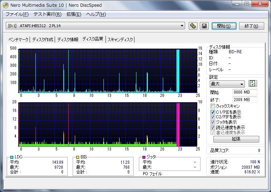Toggle the C1/PIEを表示 checkbox

213,112
